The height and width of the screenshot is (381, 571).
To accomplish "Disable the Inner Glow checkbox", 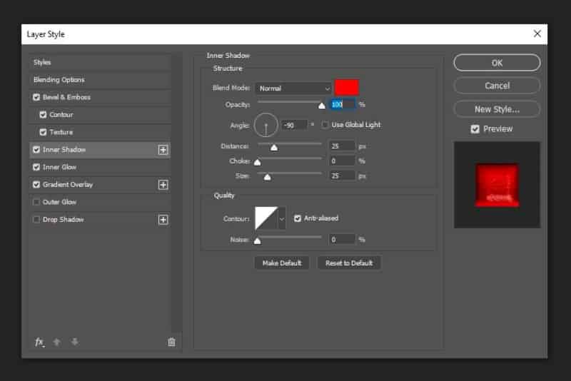I will [36, 167].
